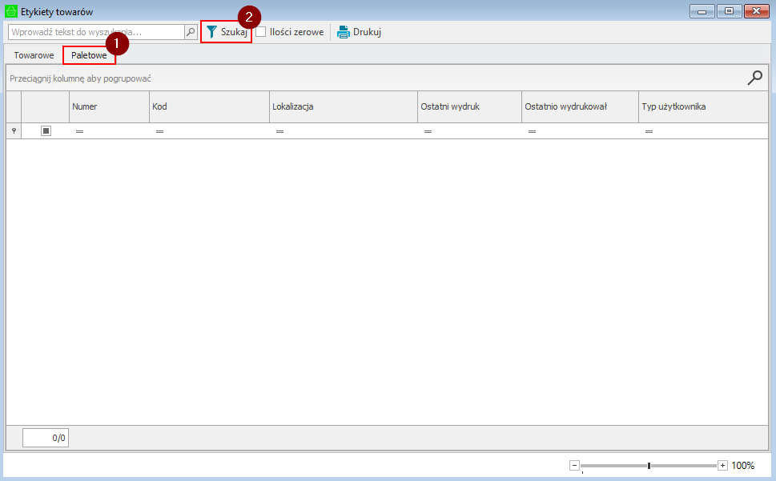This screenshot has width=776, height=481.
Task: Open filter operator for Kod column
Action: (x=159, y=131)
